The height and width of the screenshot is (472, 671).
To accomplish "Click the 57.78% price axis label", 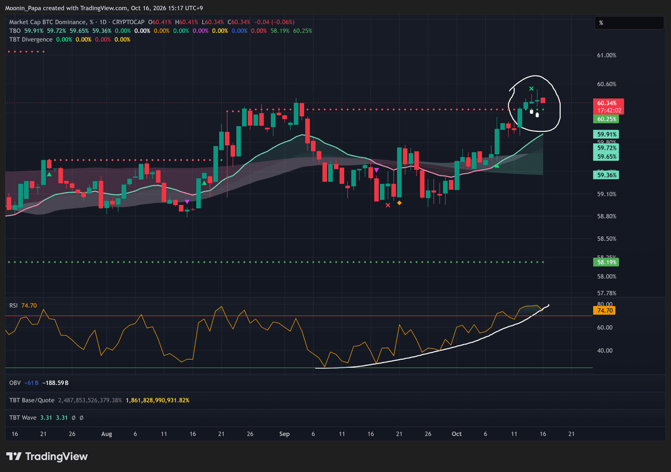I will (607, 293).
